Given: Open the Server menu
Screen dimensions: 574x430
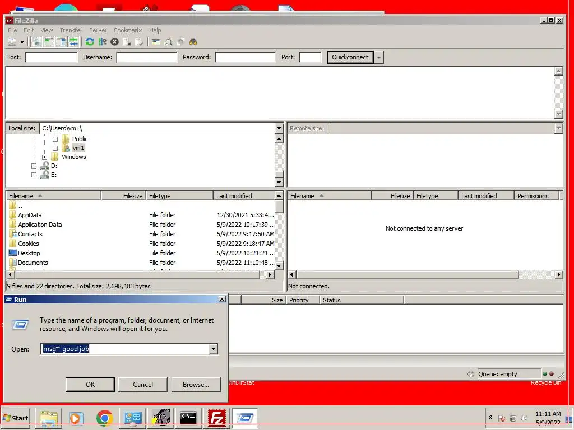Looking at the screenshot, I should point(98,30).
